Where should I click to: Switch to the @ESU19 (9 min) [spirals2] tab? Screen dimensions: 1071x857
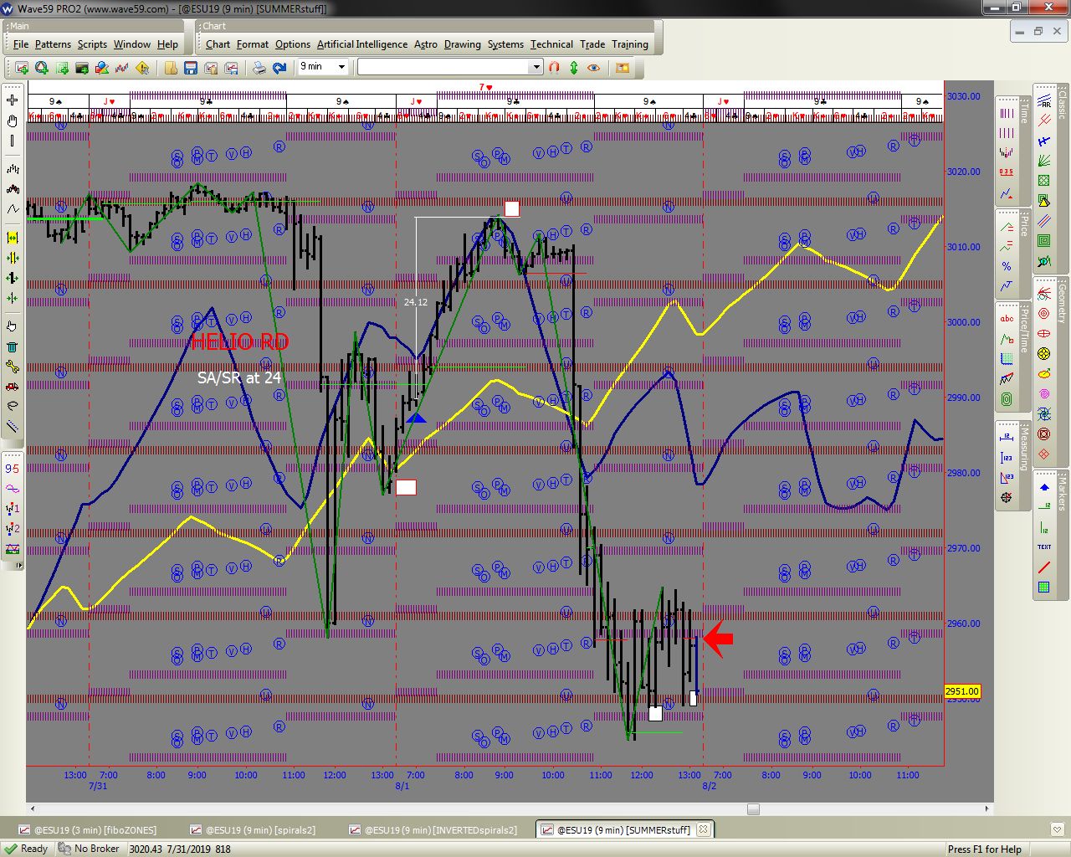coord(253,830)
